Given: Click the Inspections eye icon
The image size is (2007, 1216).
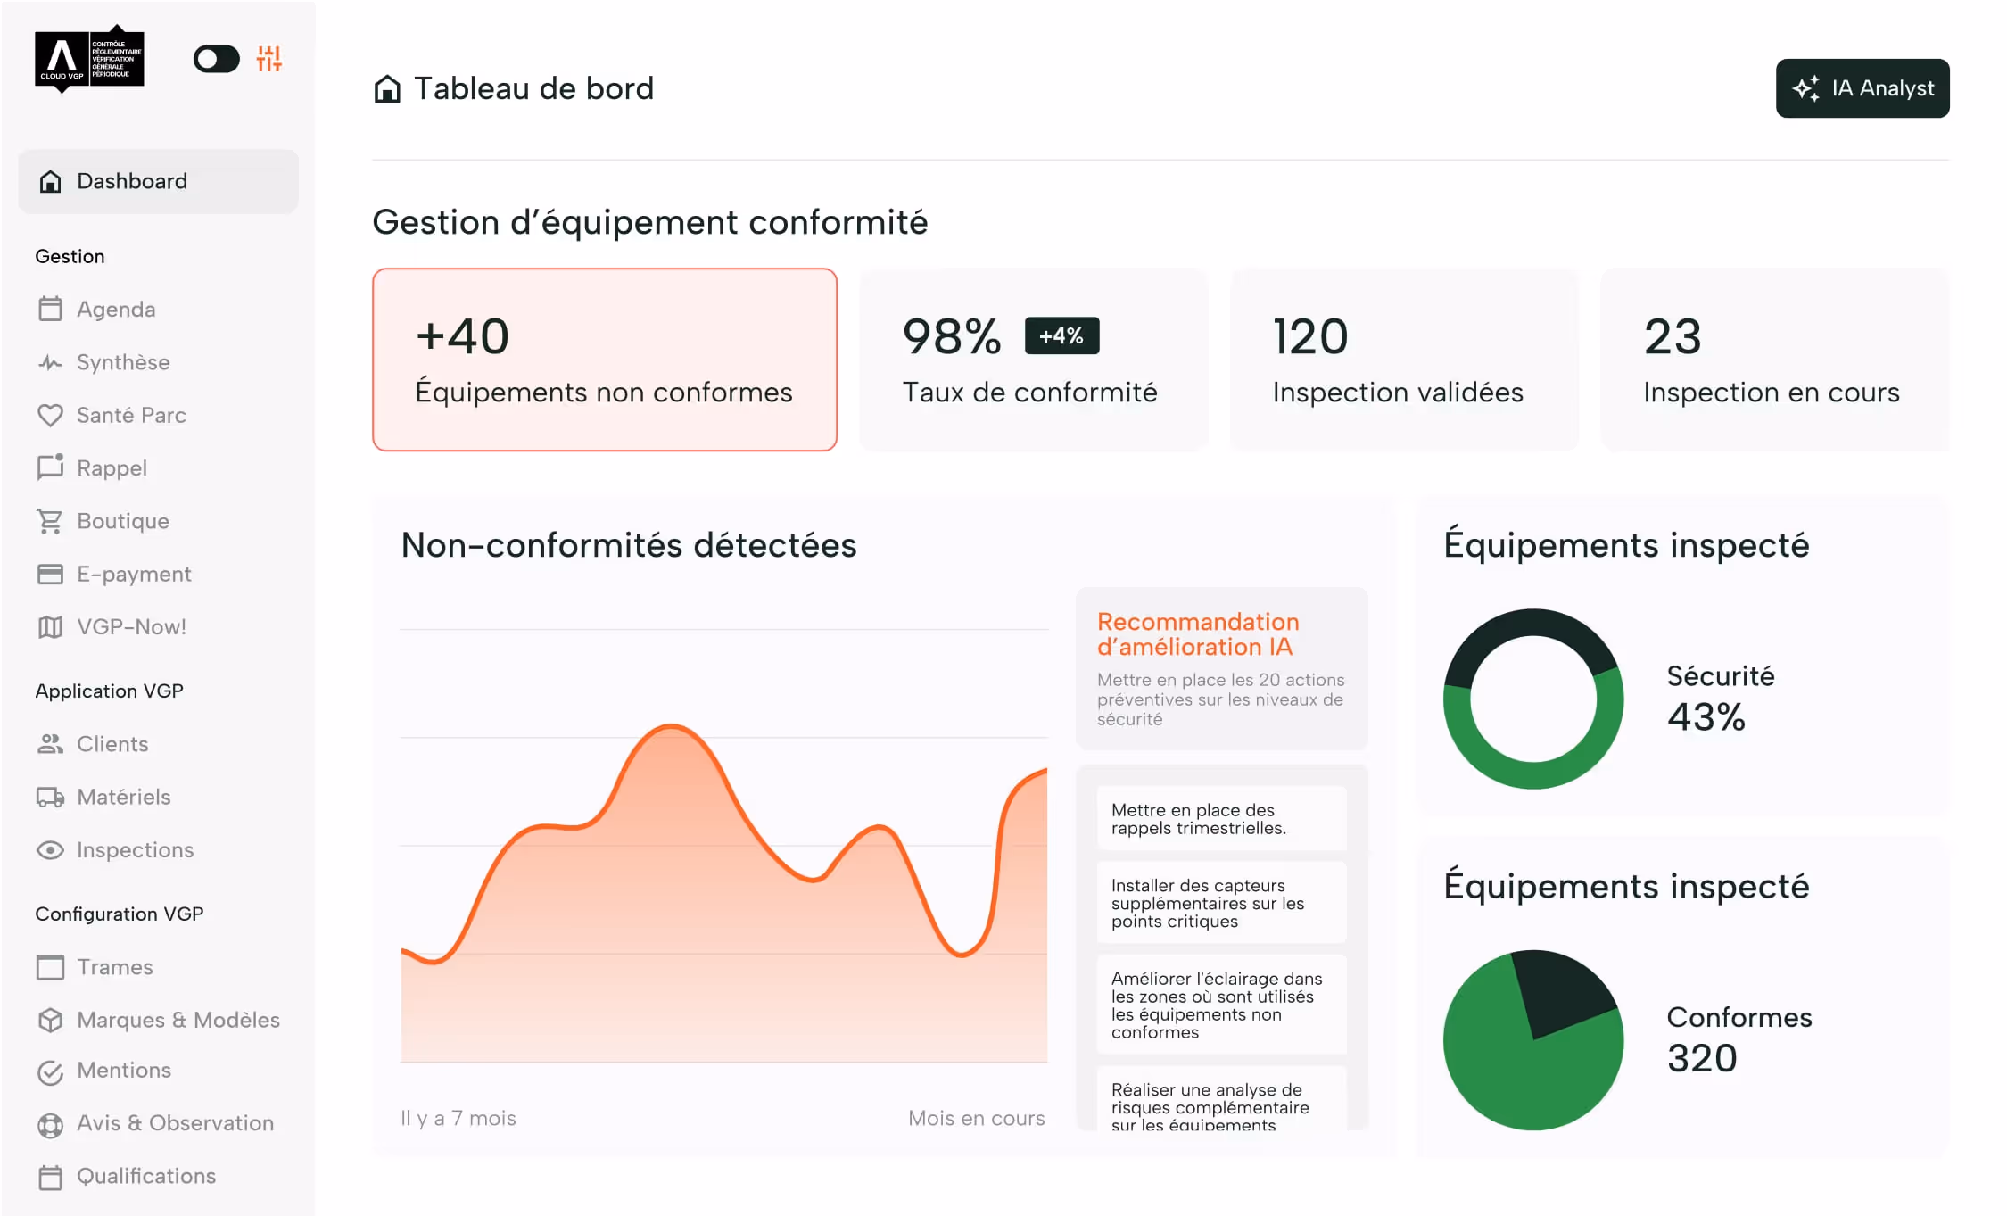Looking at the screenshot, I should point(50,850).
